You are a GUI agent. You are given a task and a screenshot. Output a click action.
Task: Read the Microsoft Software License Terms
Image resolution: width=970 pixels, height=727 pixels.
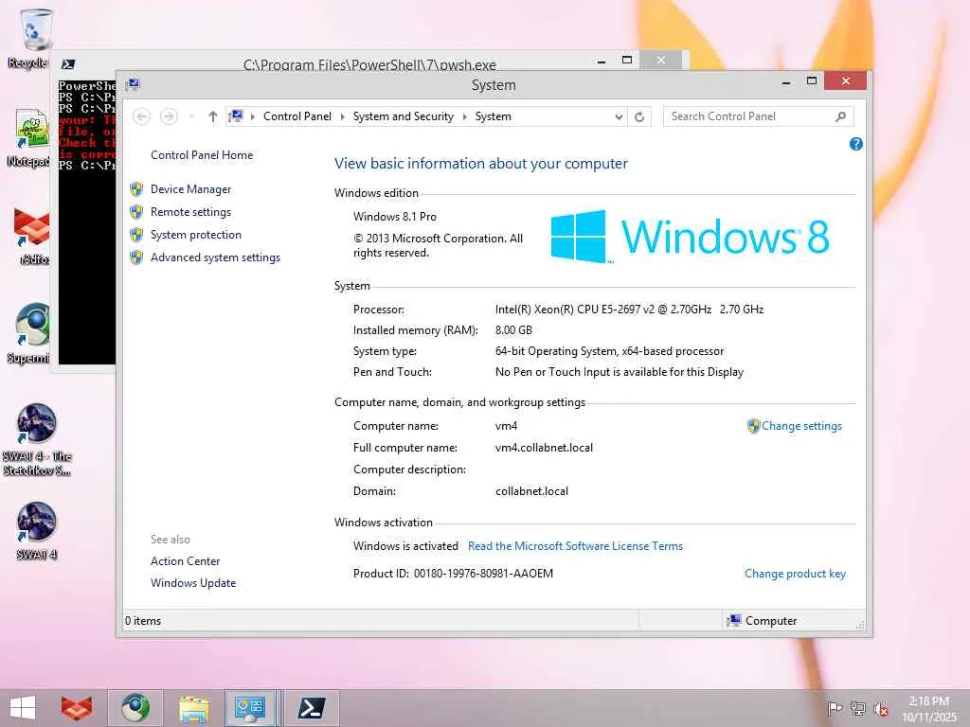coord(575,546)
